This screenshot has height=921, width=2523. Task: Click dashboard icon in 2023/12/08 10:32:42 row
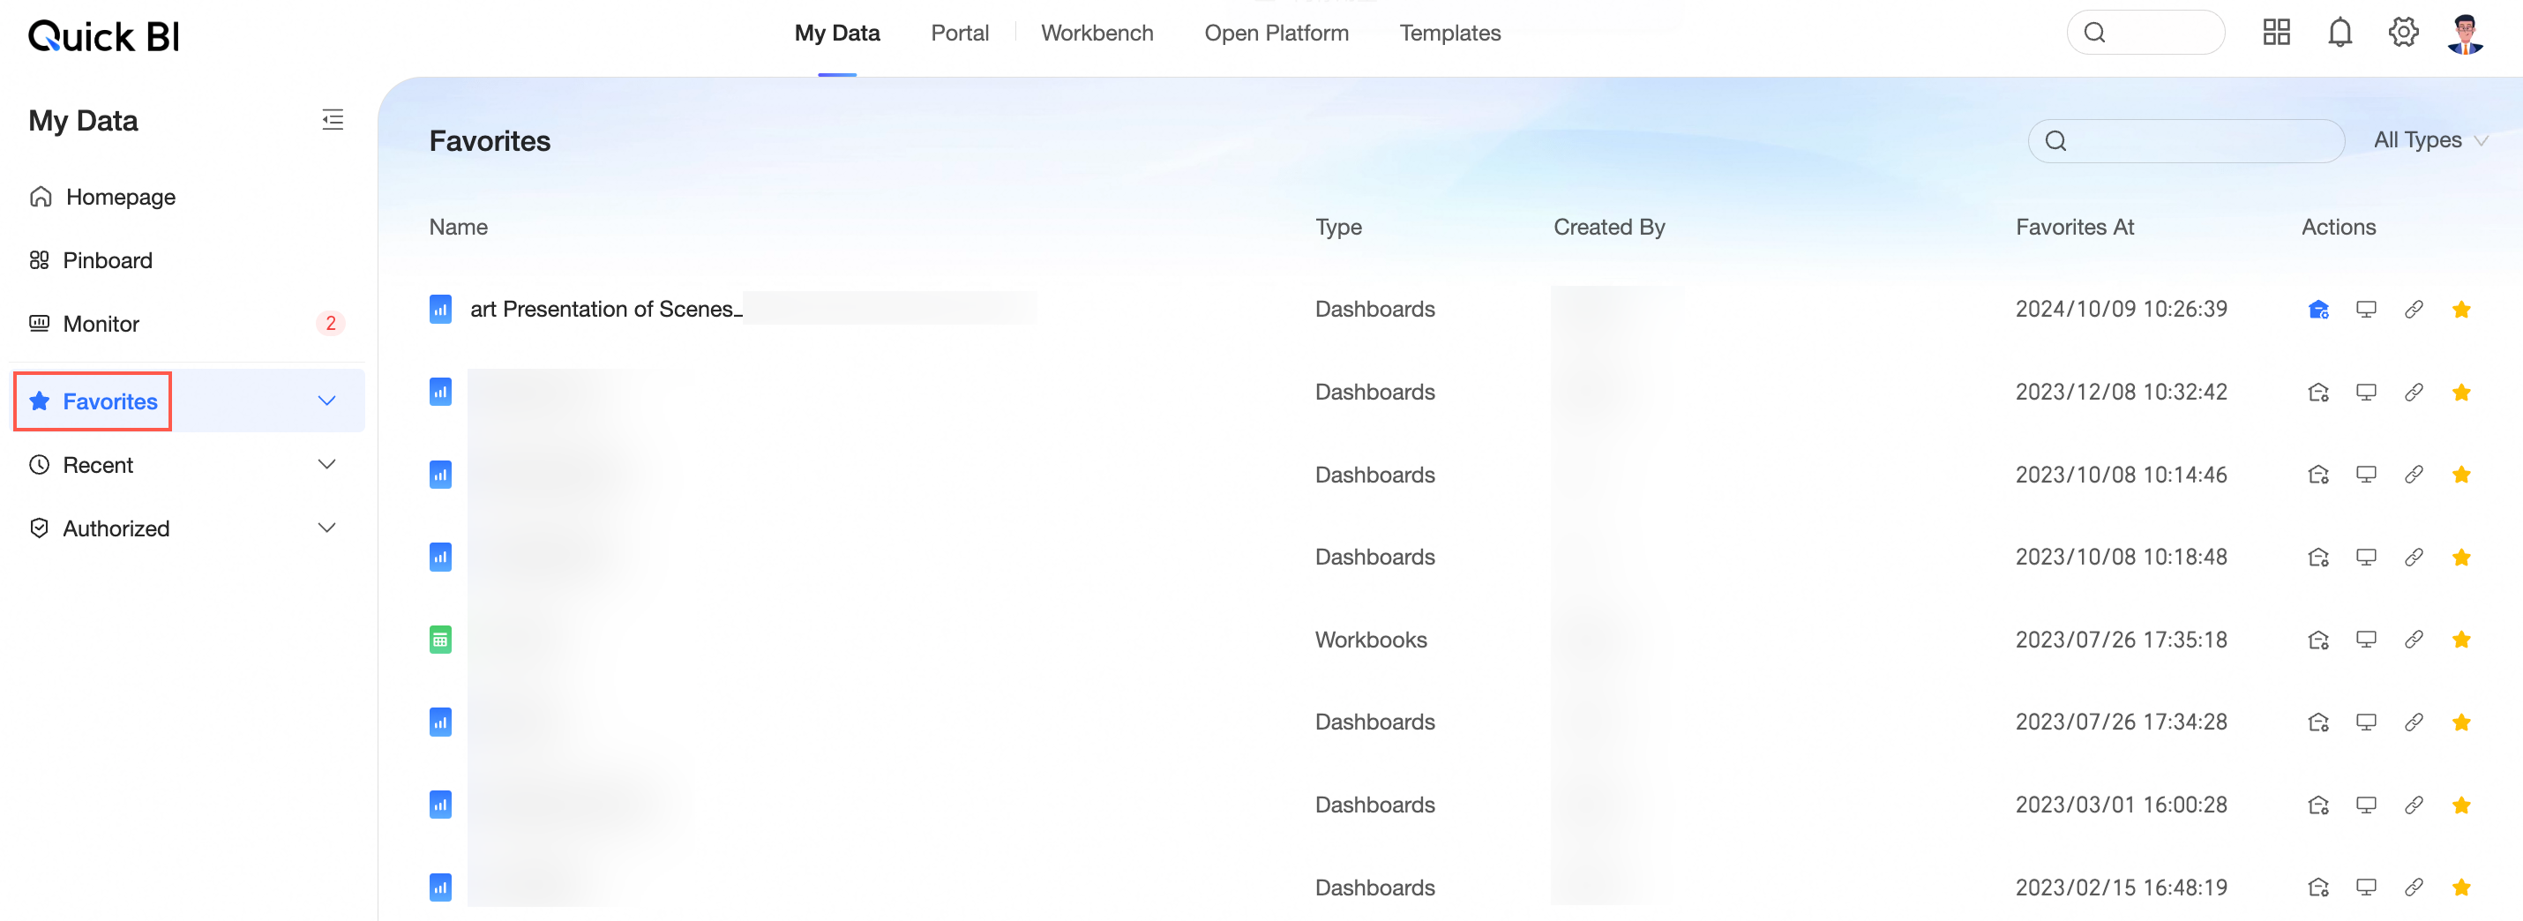tap(441, 392)
